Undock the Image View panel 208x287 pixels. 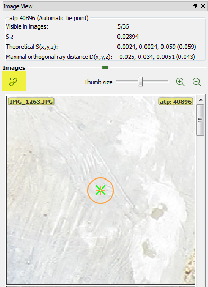tap(195, 6)
